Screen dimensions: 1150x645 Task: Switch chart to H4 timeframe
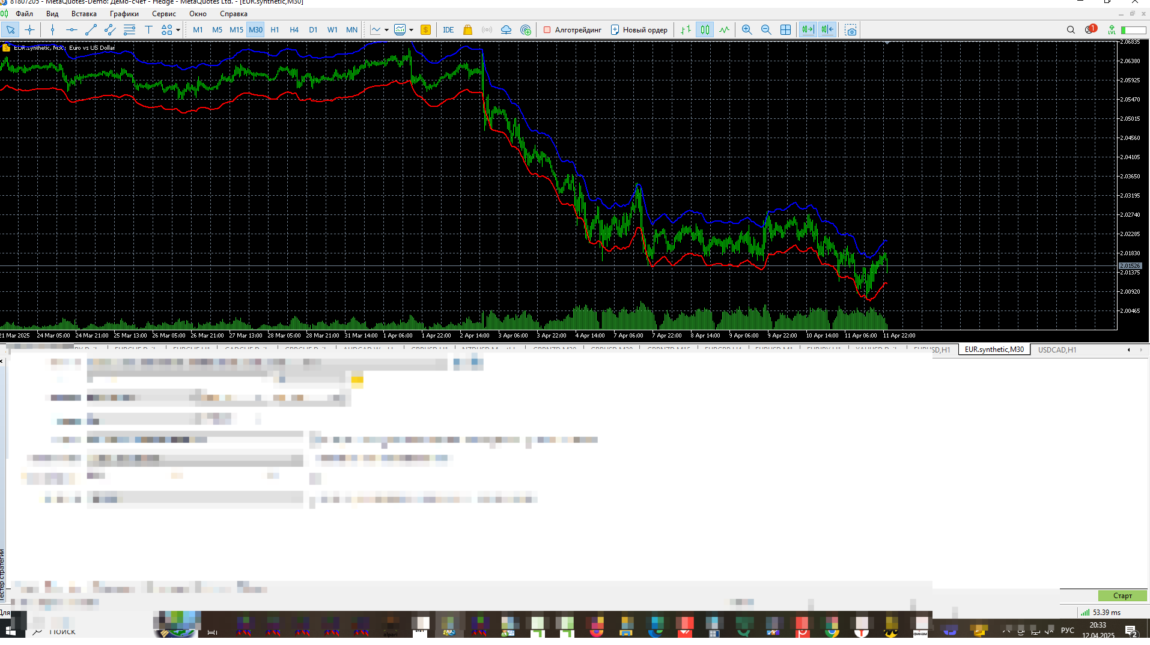[294, 29]
